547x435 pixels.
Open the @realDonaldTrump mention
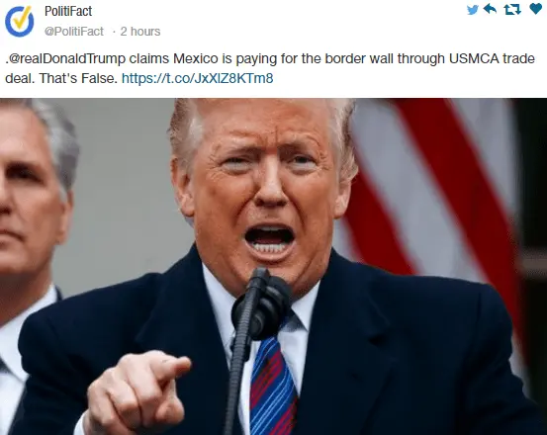66,58
